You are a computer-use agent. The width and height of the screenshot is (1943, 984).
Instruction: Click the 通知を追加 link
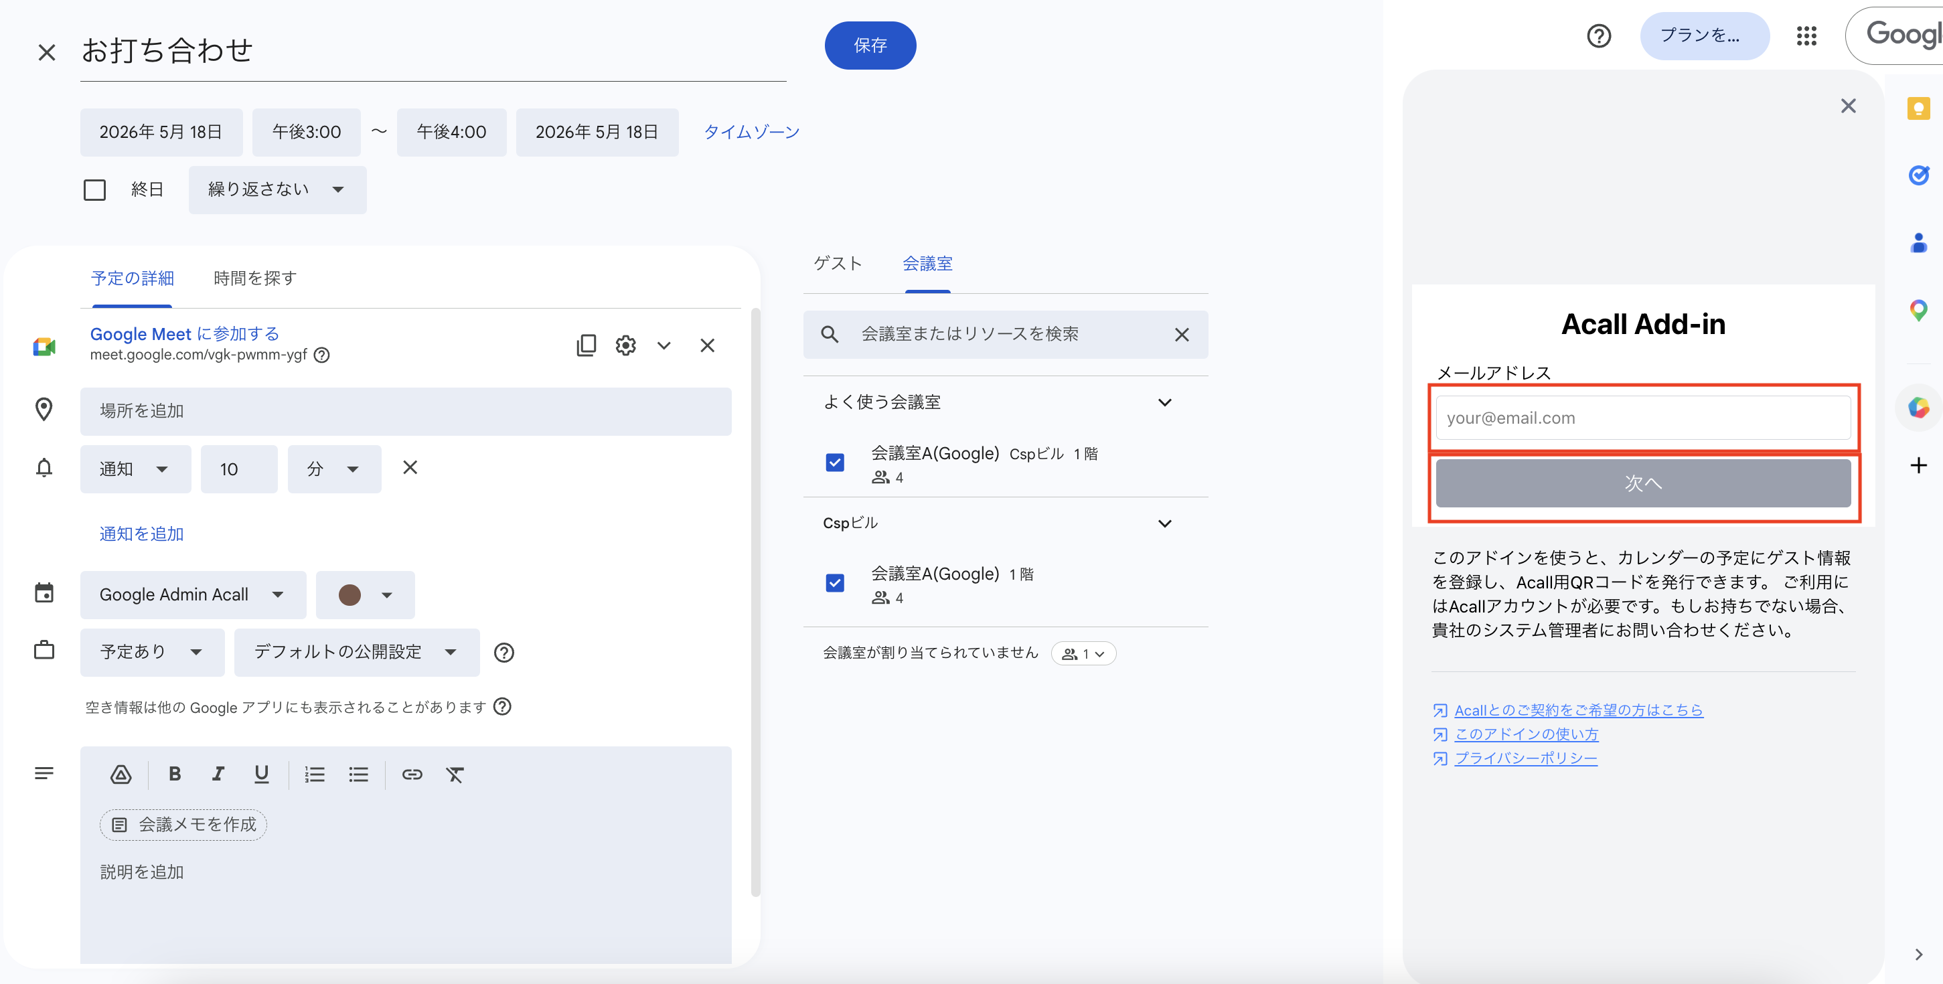point(142,534)
